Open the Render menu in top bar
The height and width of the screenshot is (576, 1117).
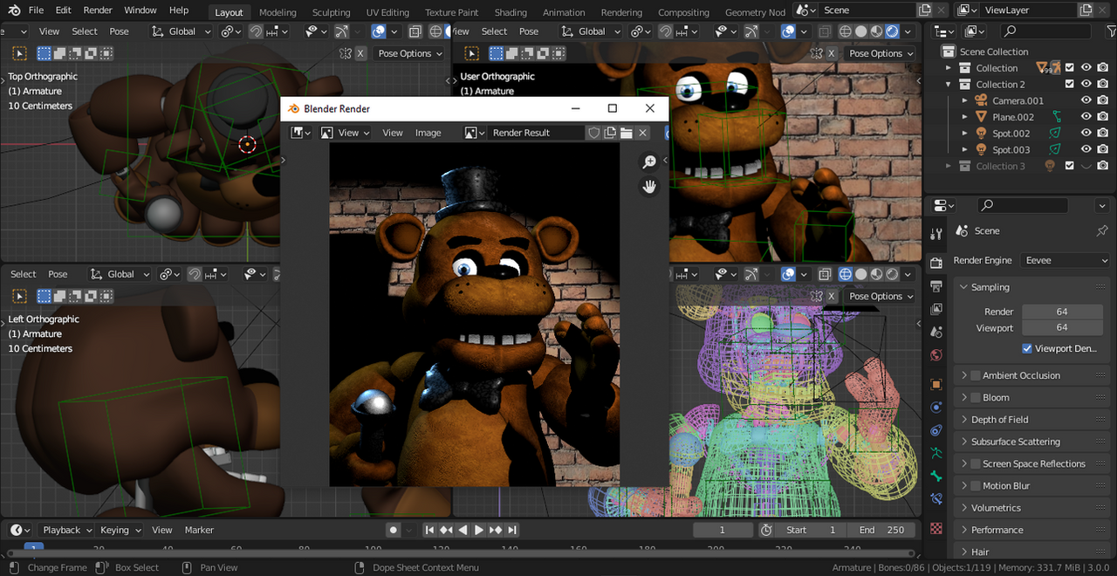click(x=98, y=10)
